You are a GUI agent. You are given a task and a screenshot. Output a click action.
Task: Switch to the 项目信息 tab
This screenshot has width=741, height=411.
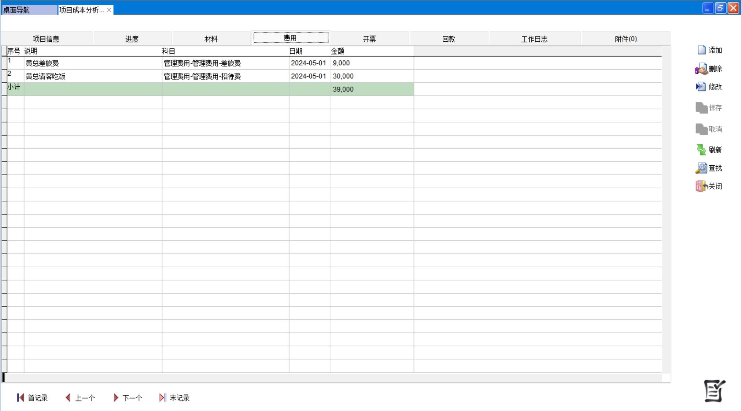46,39
